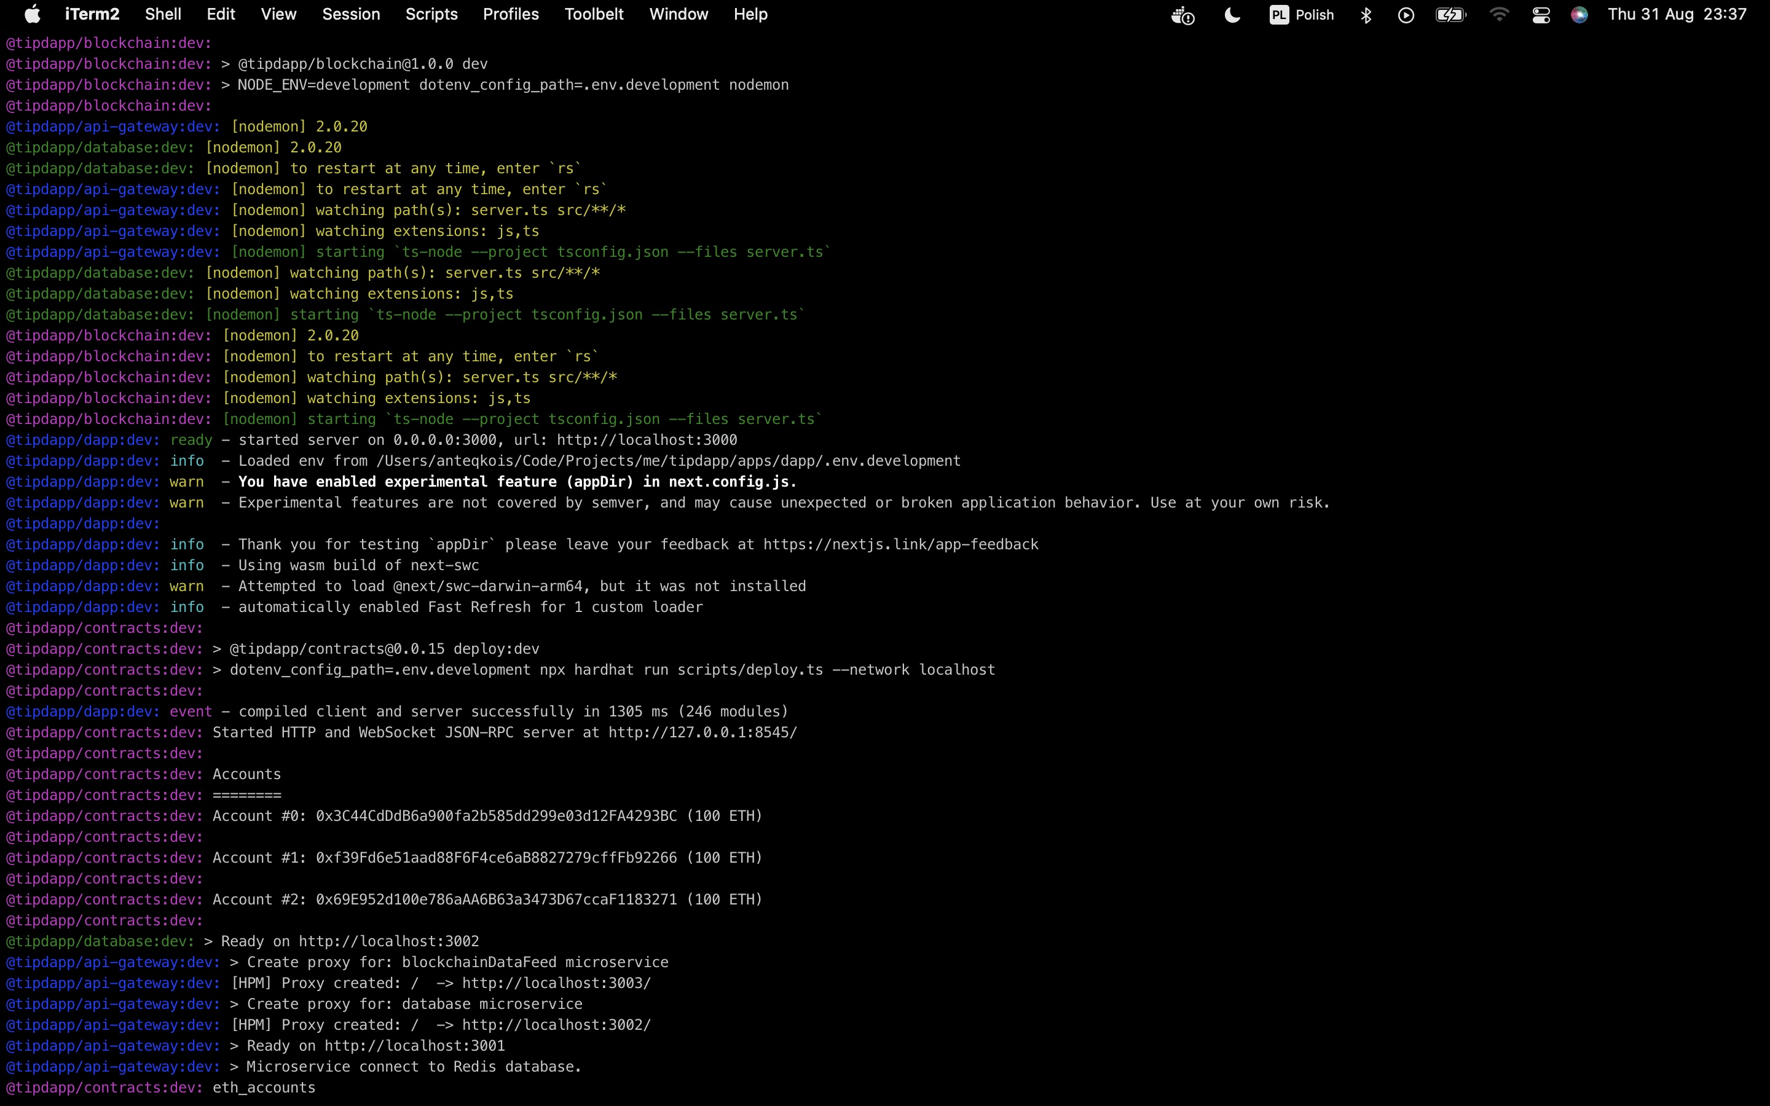Open the Apple menu
The height and width of the screenshot is (1106, 1770).
click(32, 15)
